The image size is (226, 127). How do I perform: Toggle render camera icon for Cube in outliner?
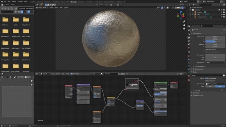coord(224,14)
